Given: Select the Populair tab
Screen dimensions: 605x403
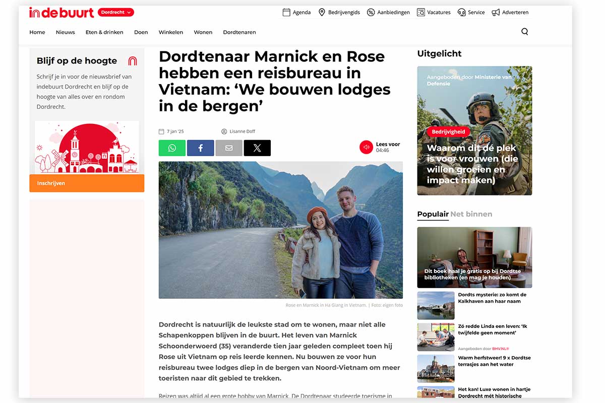Looking at the screenshot, I should (x=433, y=214).
